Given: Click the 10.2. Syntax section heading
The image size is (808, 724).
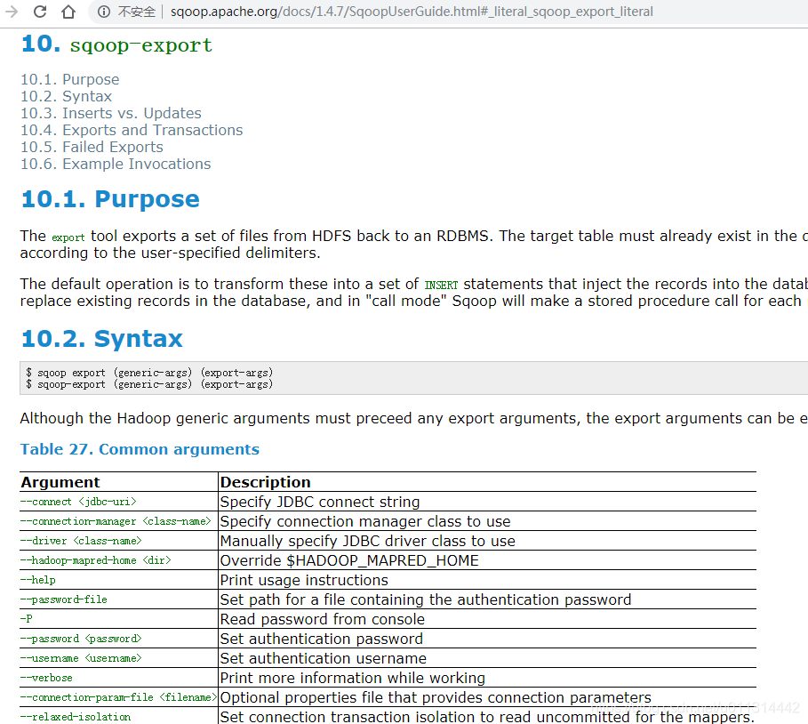Looking at the screenshot, I should (101, 339).
